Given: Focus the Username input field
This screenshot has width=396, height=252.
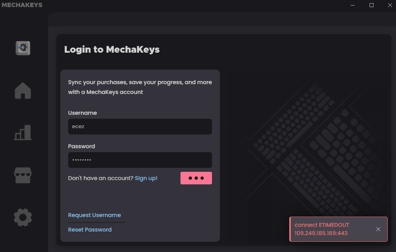Looking at the screenshot, I should point(140,127).
